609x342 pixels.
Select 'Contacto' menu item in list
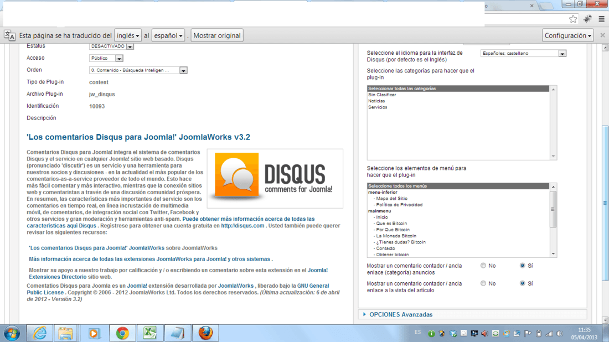tap(385, 248)
